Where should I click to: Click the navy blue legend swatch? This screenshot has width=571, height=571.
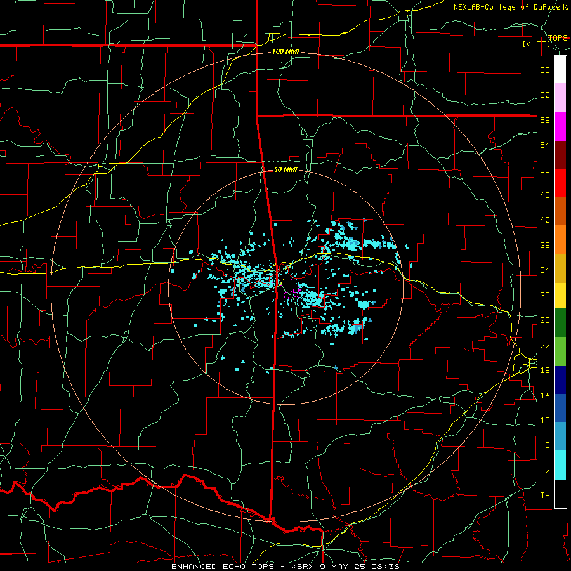click(560, 380)
